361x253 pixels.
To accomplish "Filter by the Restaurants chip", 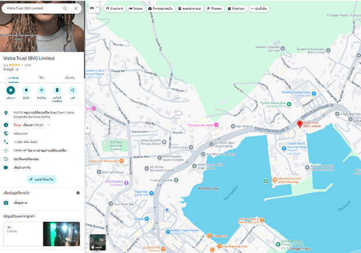I will (x=115, y=9).
